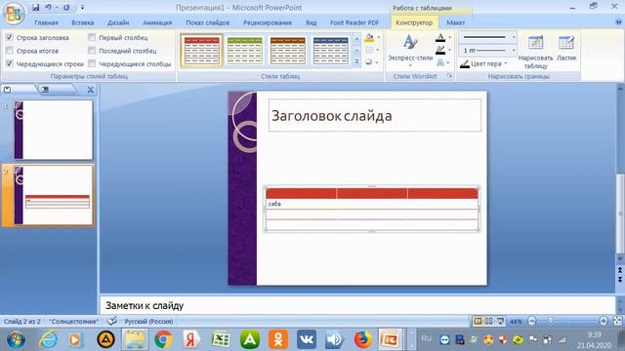Move the zoom slider handle
Viewport: 625px width, 351px height.
coord(551,321)
